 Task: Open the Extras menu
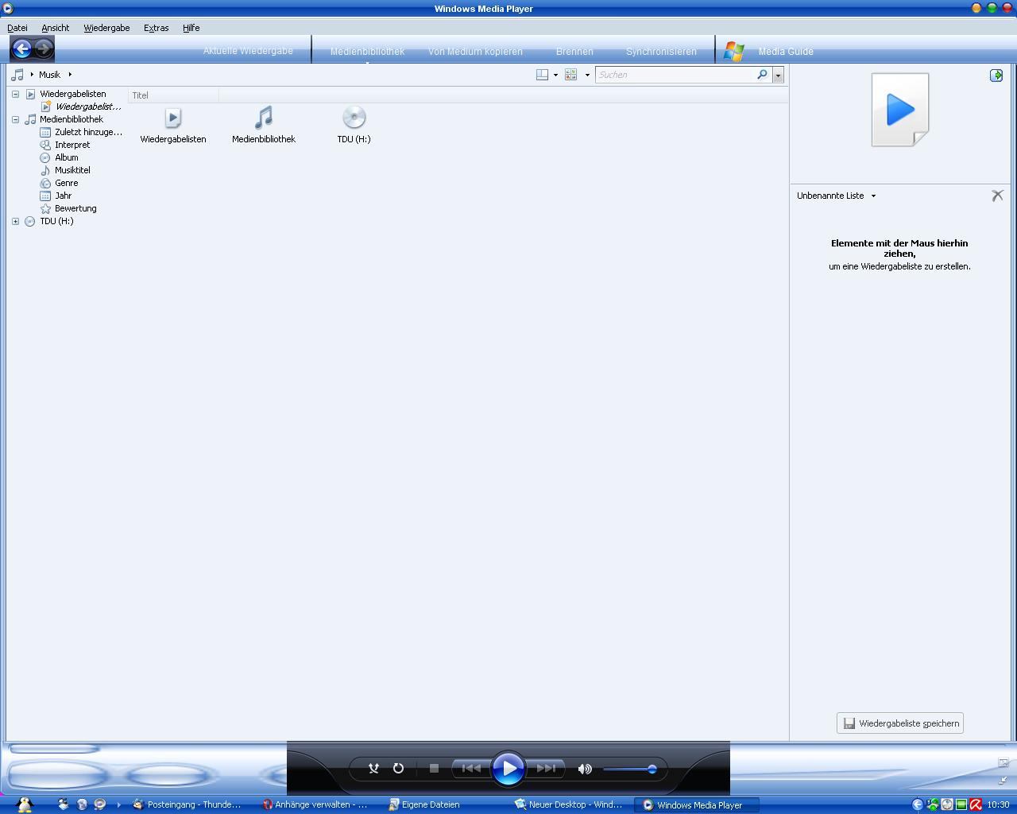156,28
